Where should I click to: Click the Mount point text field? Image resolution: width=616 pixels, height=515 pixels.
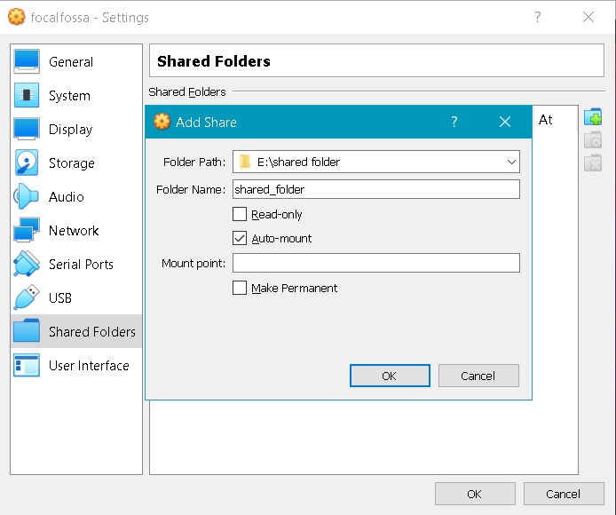(375, 263)
